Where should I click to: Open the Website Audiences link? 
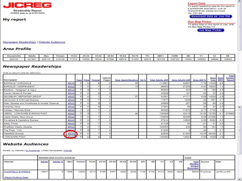52,42
